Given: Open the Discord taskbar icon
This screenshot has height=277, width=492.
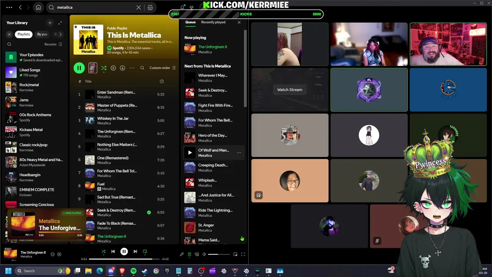Looking at the screenshot, I should pos(111,271).
